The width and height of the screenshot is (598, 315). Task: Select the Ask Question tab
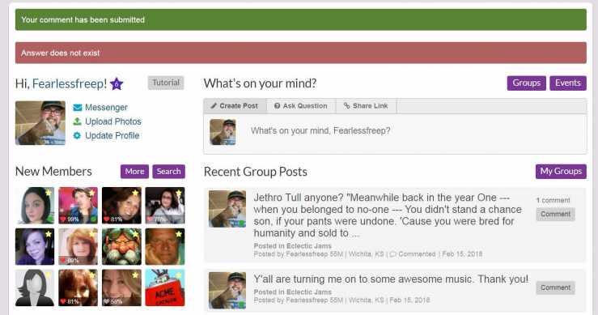(301, 106)
